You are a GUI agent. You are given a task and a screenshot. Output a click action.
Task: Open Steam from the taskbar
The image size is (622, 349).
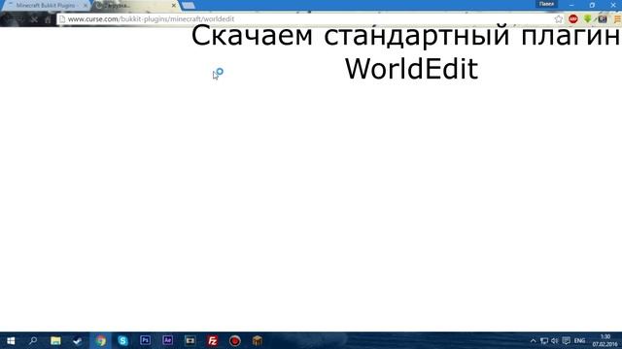tap(78, 340)
